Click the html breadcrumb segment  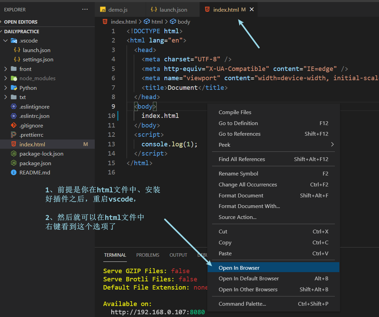157,22
